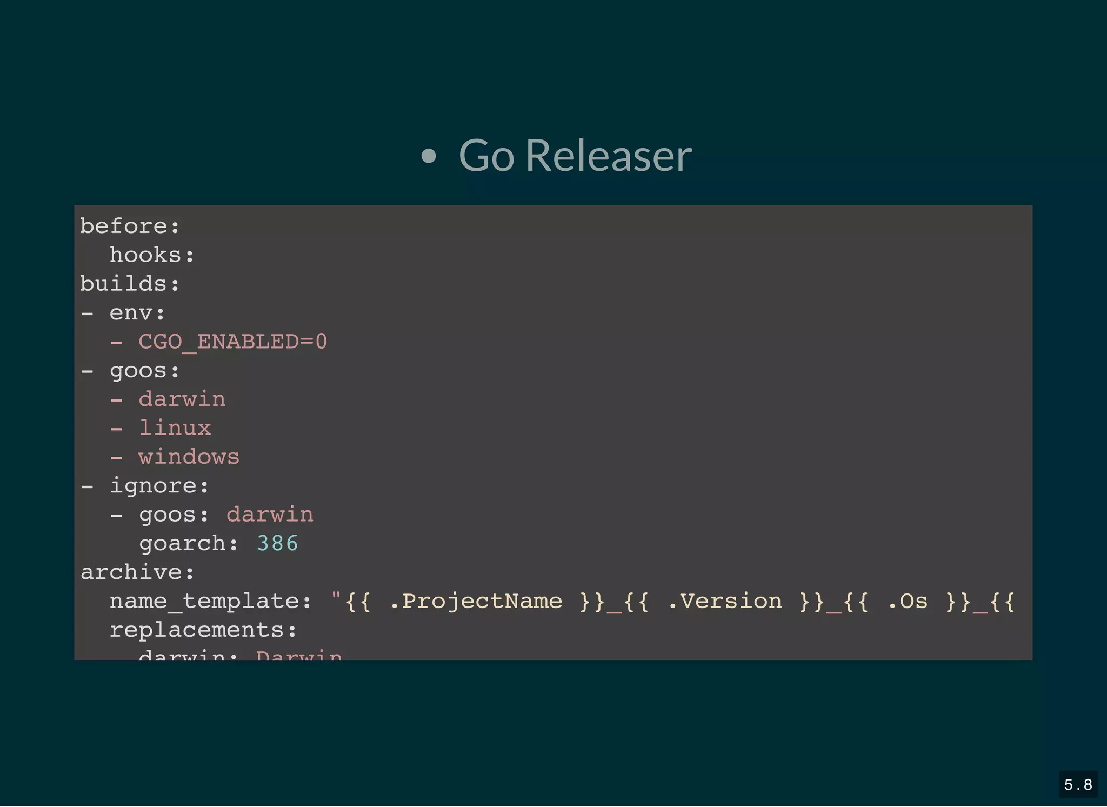Click the 'hooks:' line
This screenshot has width=1107, height=807.
[x=152, y=255]
